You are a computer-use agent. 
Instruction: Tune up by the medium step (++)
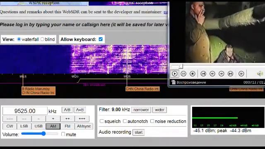67,119
